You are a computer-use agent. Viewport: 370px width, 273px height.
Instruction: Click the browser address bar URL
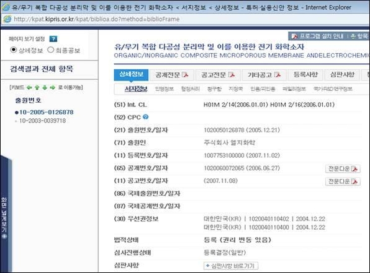point(96,19)
